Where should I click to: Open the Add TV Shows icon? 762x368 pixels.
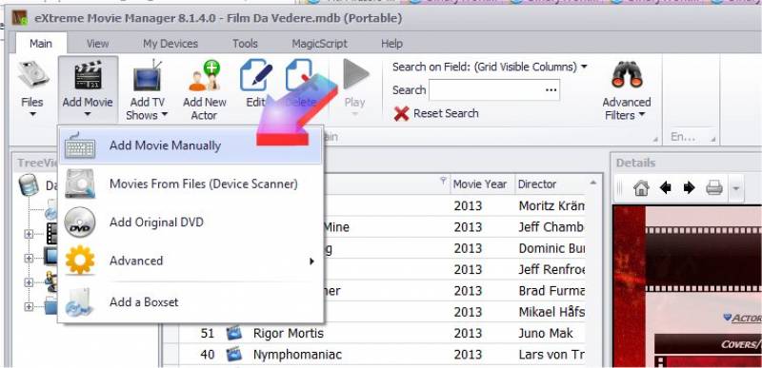tap(148, 75)
